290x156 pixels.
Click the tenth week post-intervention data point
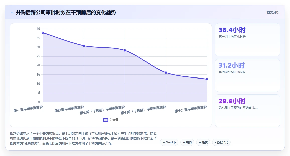(x=166, y=73)
